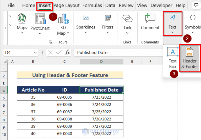Click the PivotChart icon
This screenshot has width=201, height=140.
click(40, 19)
